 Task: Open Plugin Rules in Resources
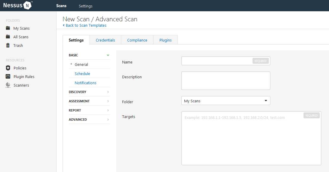click(24, 77)
